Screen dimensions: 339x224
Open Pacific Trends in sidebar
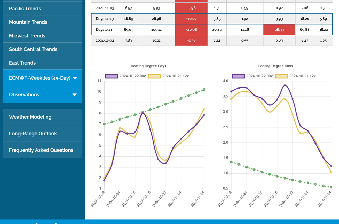point(25,8)
